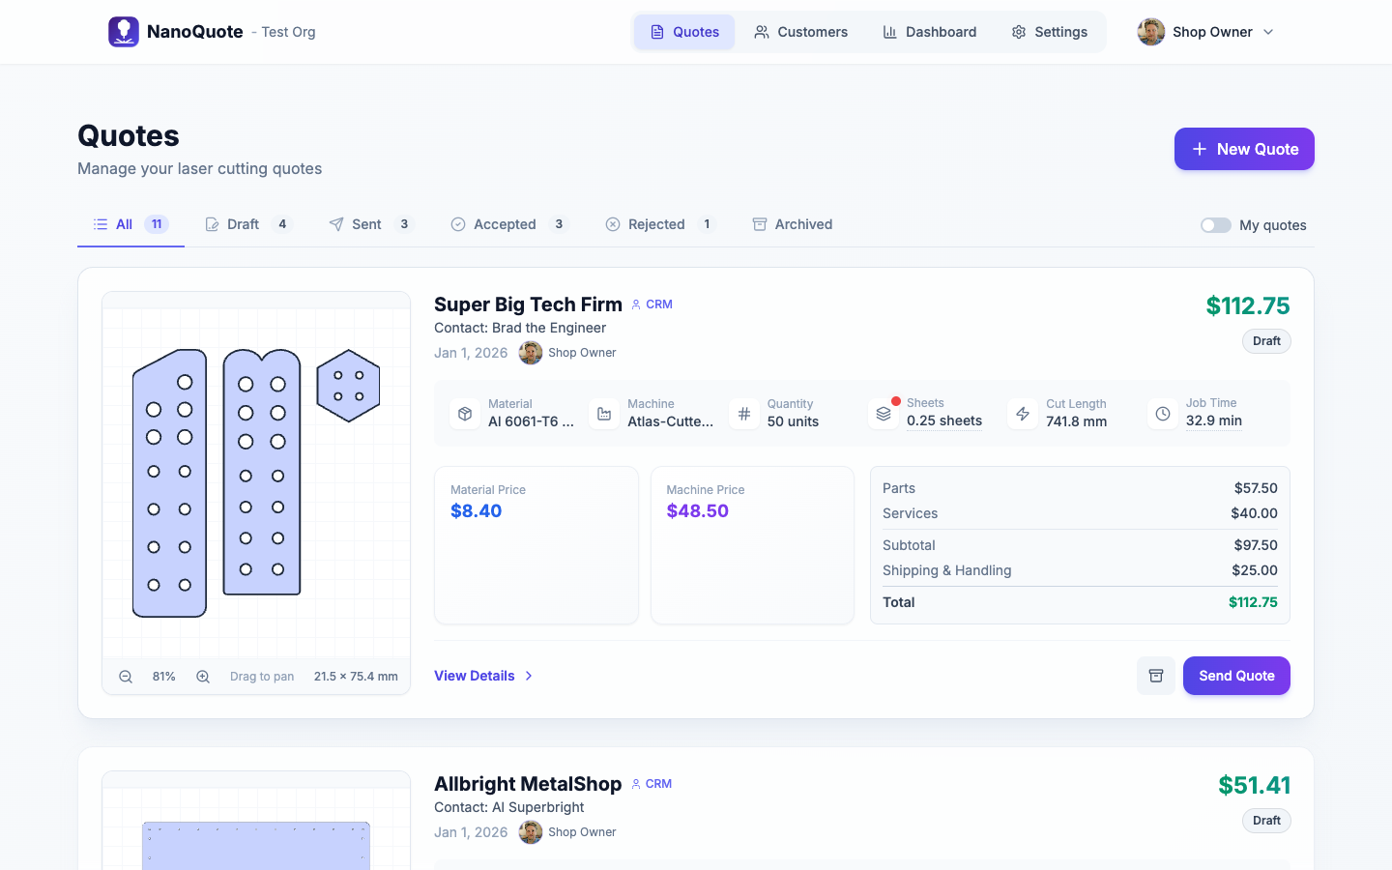Open Settings from the top navigation
This screenshot has width=1392, height=870.
coord(1049,32)
